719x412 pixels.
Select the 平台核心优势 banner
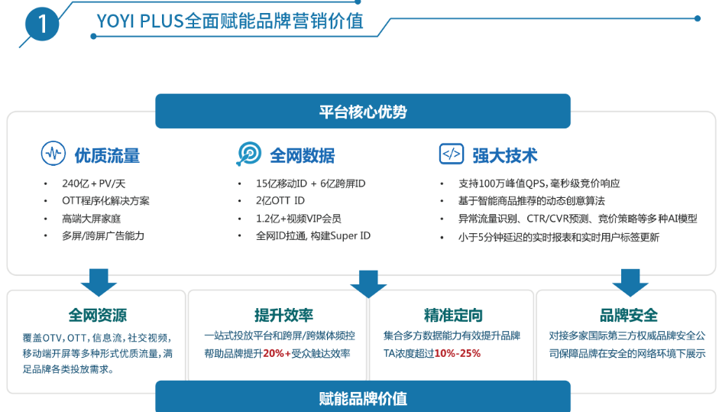[x=363, y=111]
